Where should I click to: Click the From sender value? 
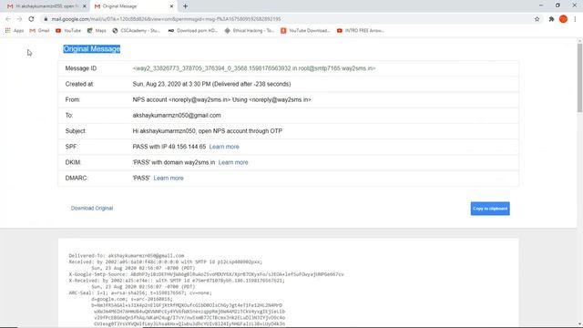(x=221, y=99)
